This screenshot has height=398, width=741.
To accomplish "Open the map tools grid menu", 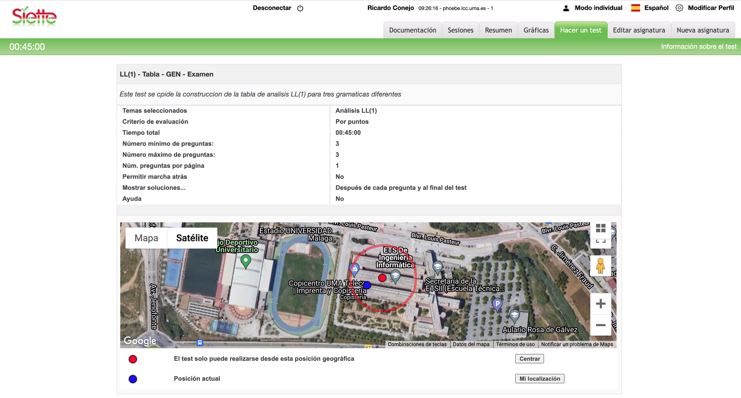I will 601,228.
